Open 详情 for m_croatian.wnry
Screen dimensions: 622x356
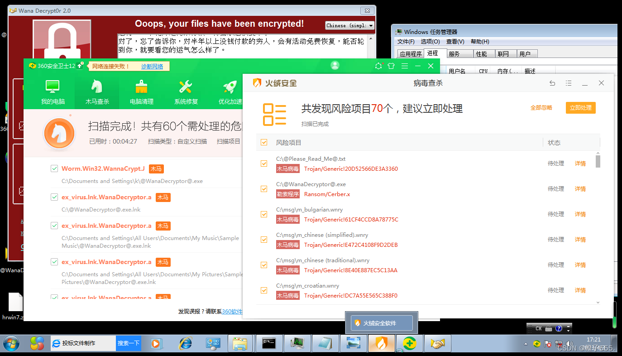click(x=580, y=290)
